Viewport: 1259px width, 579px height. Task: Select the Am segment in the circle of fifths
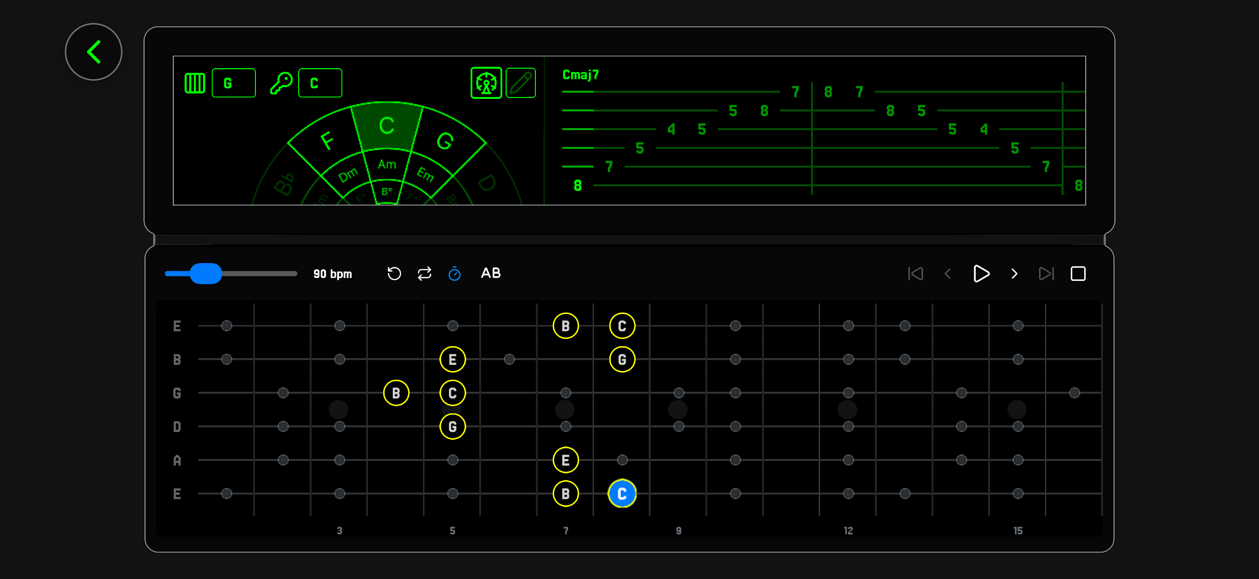[x=387, y=165]
